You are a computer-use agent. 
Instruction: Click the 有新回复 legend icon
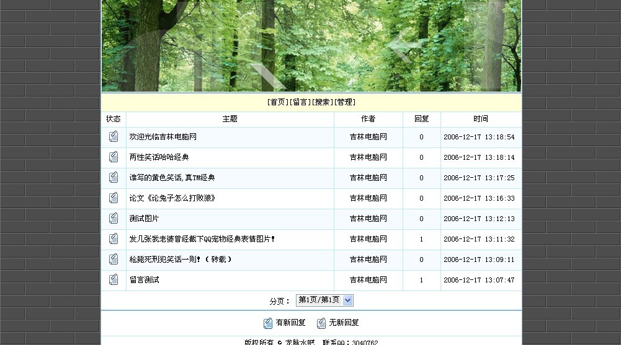268,323
